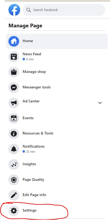
Task: Open the Events calendar icon
Action: point(14,118)
